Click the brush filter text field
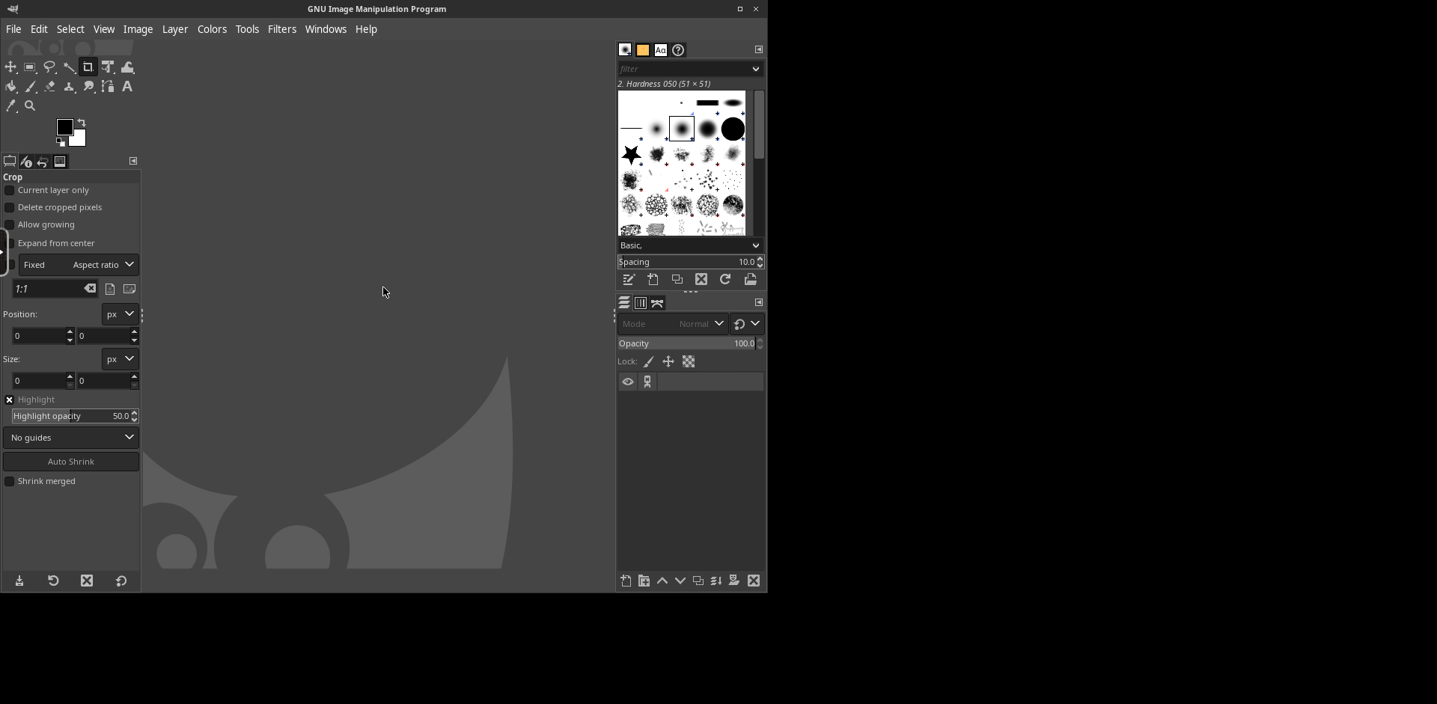 (683, 69)
